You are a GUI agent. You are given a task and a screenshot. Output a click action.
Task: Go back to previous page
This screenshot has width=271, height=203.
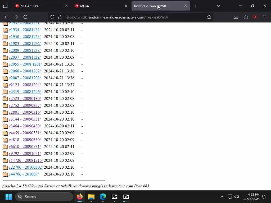pyautogui.click(x=6, y=17)
